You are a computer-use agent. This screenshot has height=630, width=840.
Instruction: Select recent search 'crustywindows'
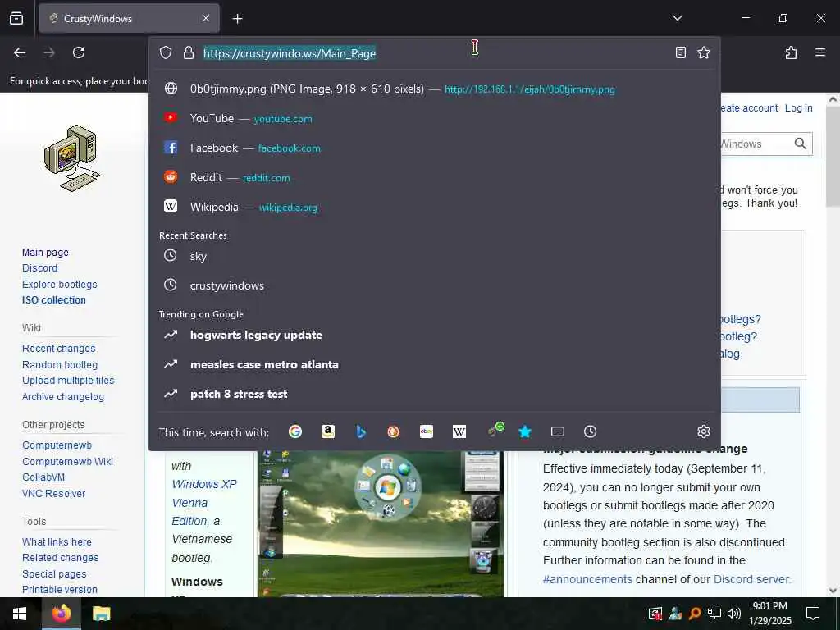[435, 285]
